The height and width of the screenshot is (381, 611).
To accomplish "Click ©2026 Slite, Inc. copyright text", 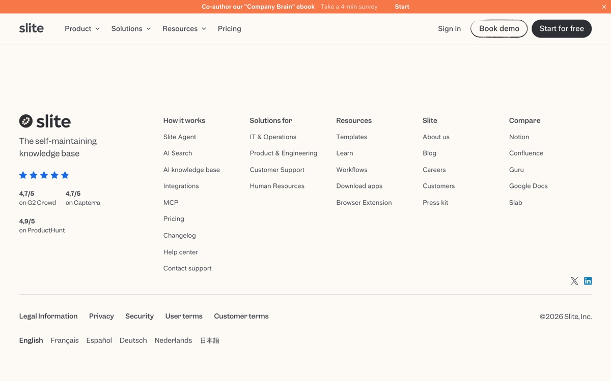I will (566, 316).
